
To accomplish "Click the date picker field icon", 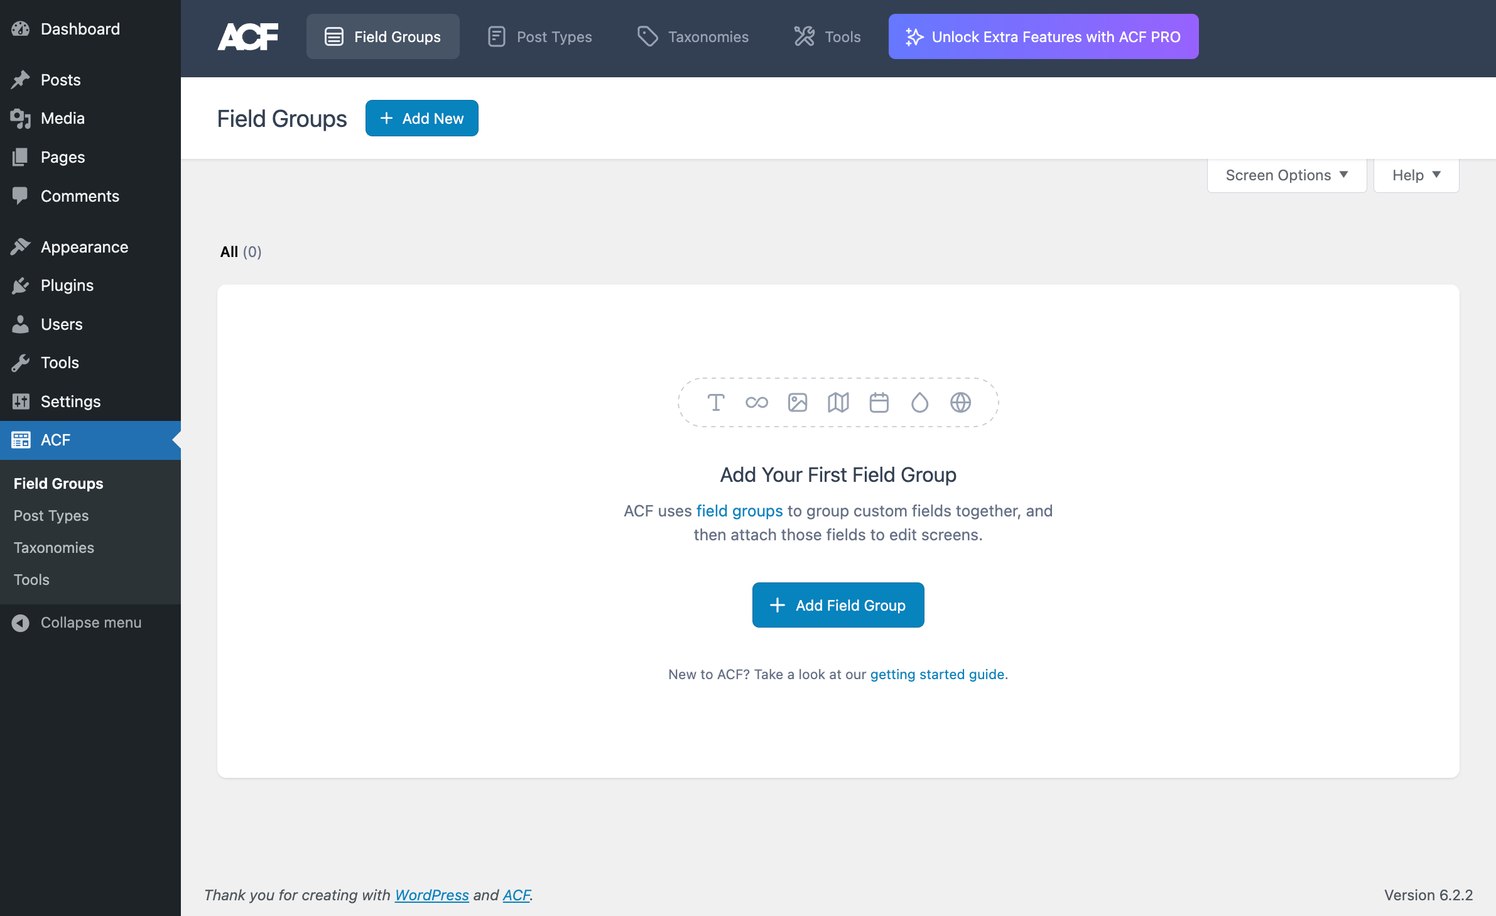I will [879, 403].
